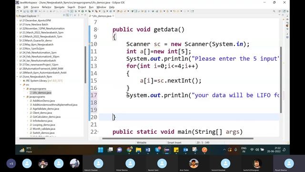
Task: Open Skype from the taskbar
Action: point(157,150)
